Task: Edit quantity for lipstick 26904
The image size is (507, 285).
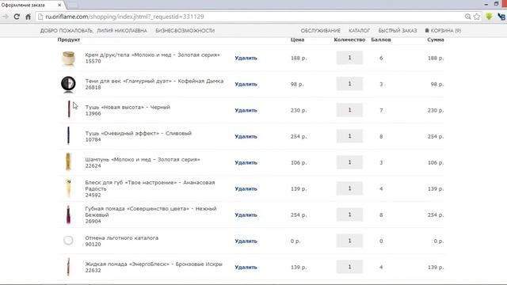Action: (x=349, y=215)
